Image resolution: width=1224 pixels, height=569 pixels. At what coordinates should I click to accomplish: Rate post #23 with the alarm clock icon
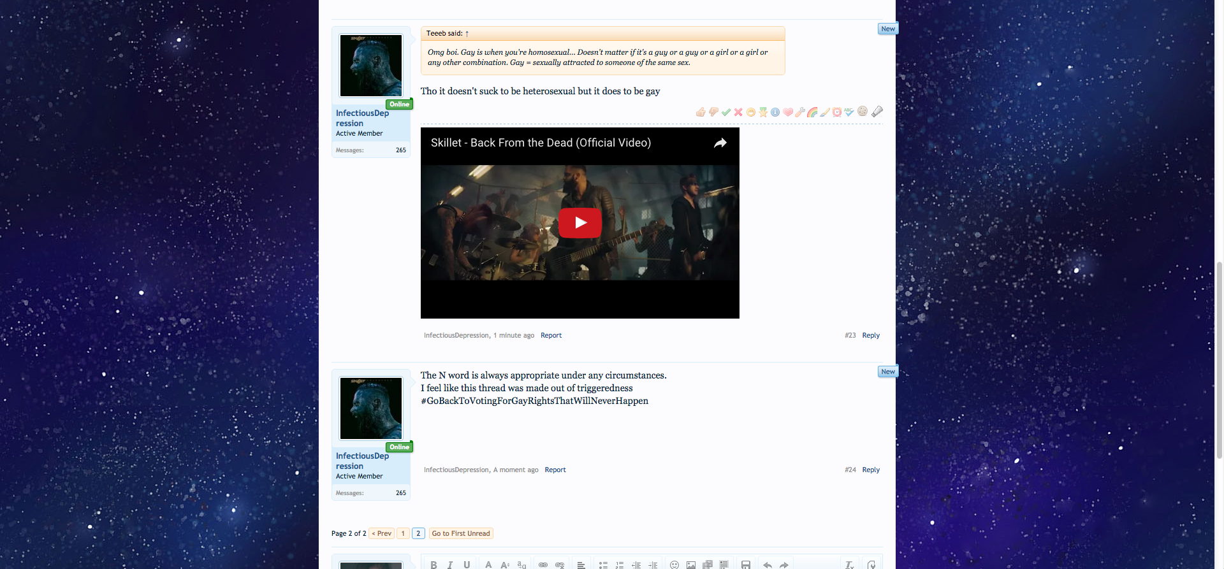point(837,112)
